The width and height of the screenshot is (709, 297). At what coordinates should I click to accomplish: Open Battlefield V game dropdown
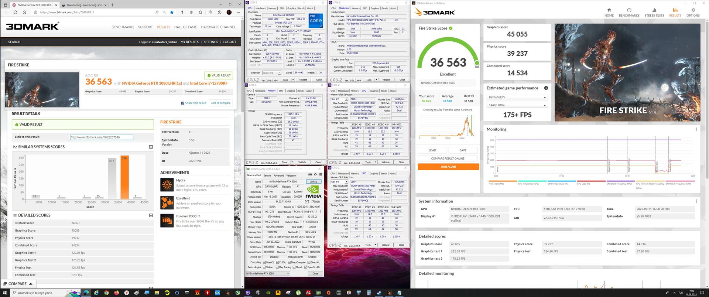click(517, 97)
